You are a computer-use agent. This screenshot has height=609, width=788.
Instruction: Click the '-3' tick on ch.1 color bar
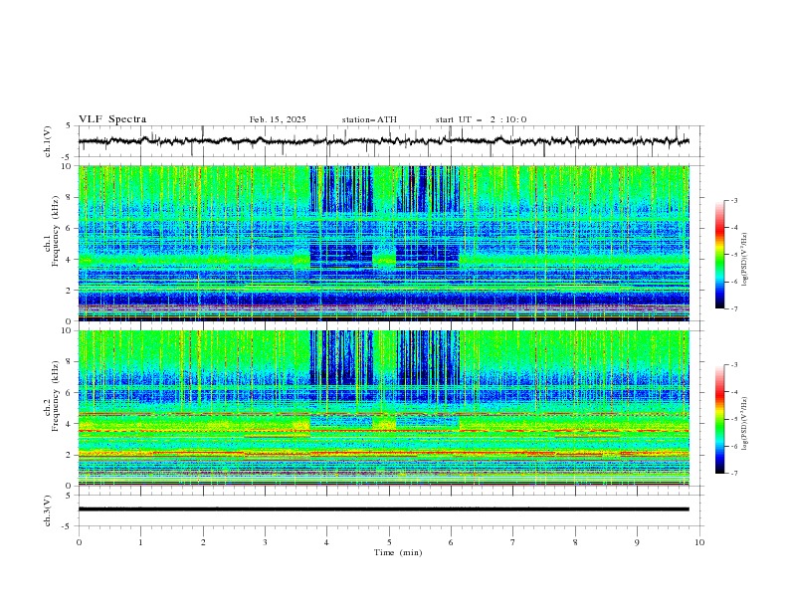pos(733,200)
